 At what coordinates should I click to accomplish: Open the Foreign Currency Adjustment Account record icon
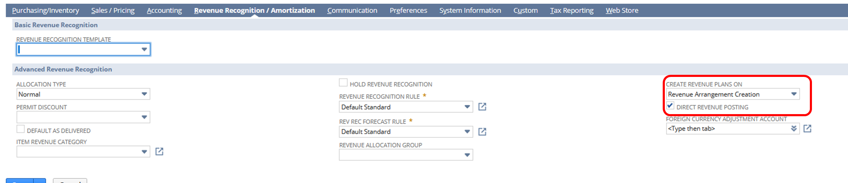807,128
